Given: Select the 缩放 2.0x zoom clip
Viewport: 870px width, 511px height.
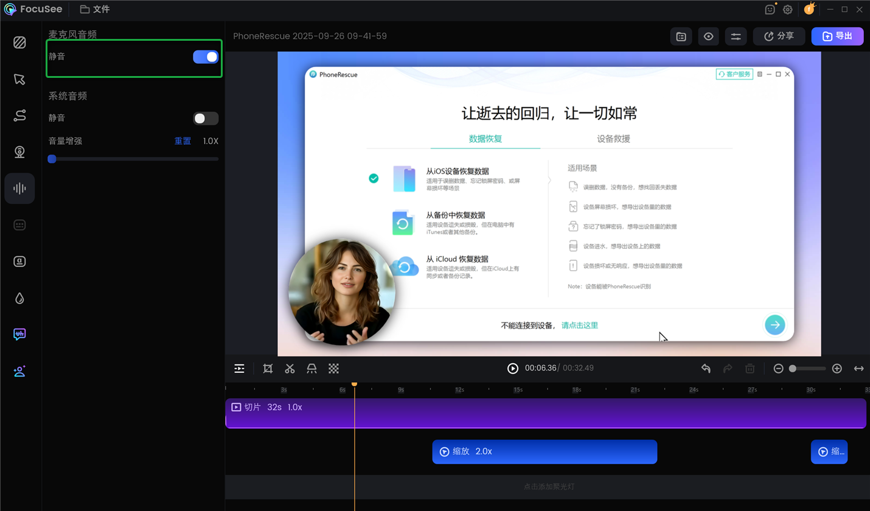Looking at the screenshot, I should pyautogui.click(x=545, y=452).
